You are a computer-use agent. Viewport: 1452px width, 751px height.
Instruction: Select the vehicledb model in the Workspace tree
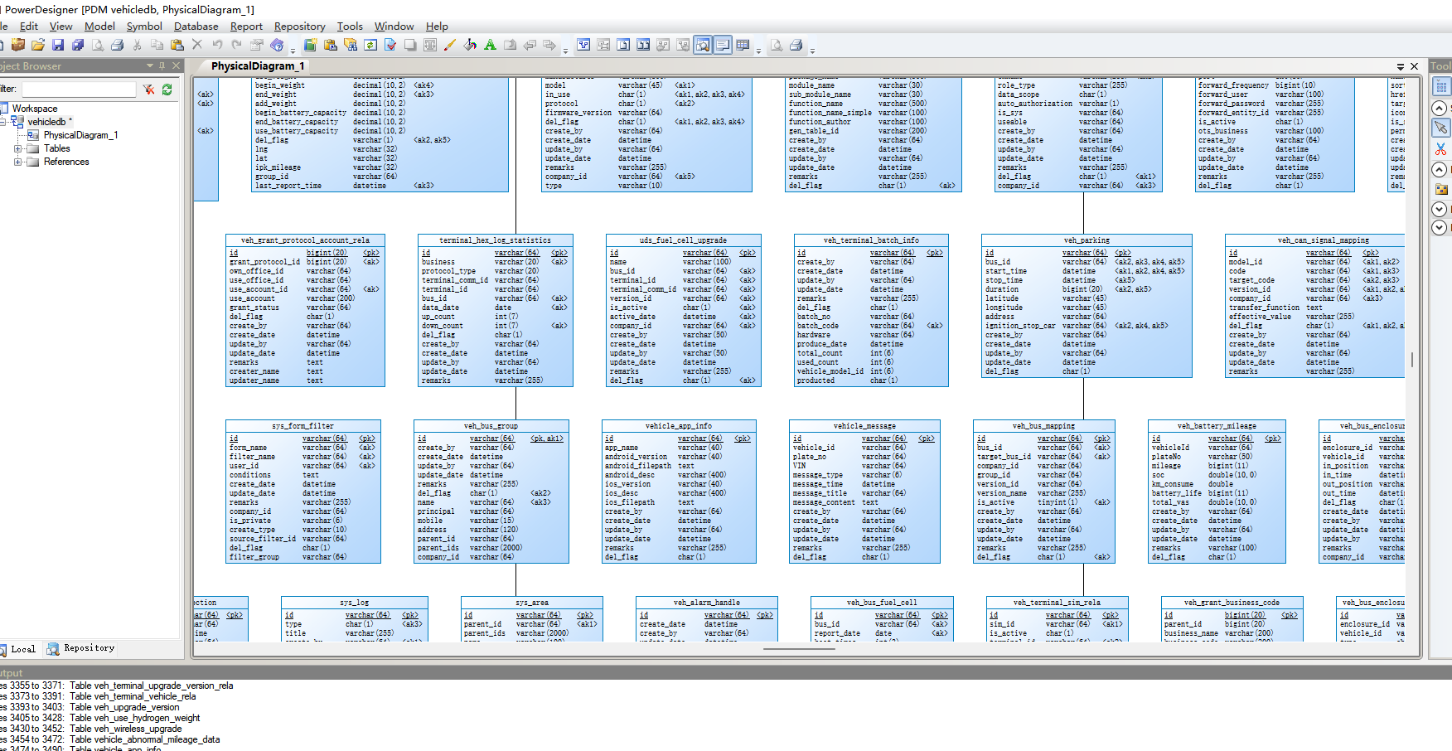[47, 121]
